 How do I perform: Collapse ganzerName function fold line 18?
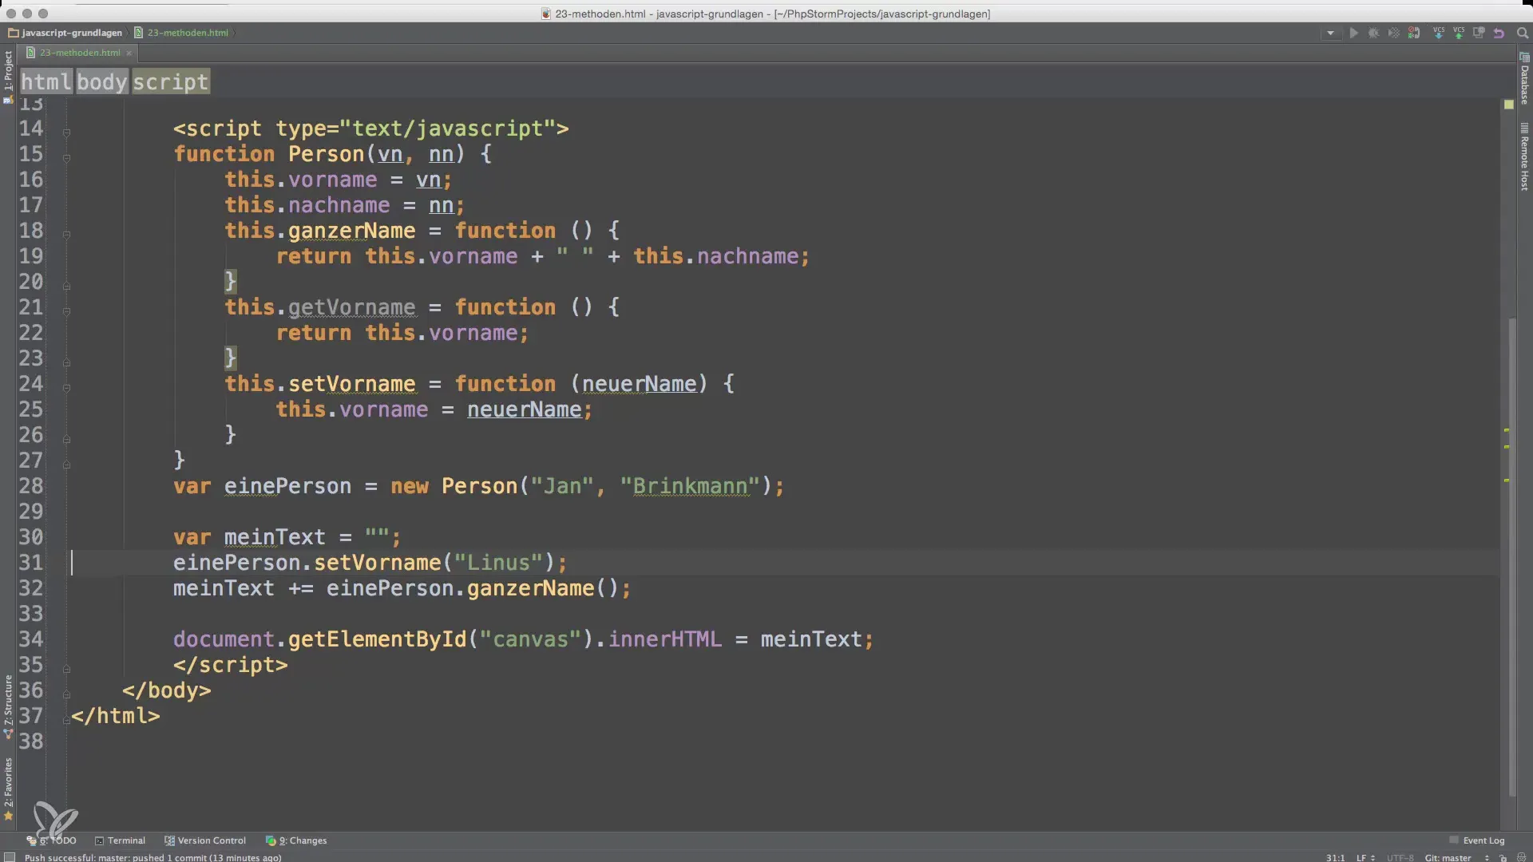click(66, 235)
